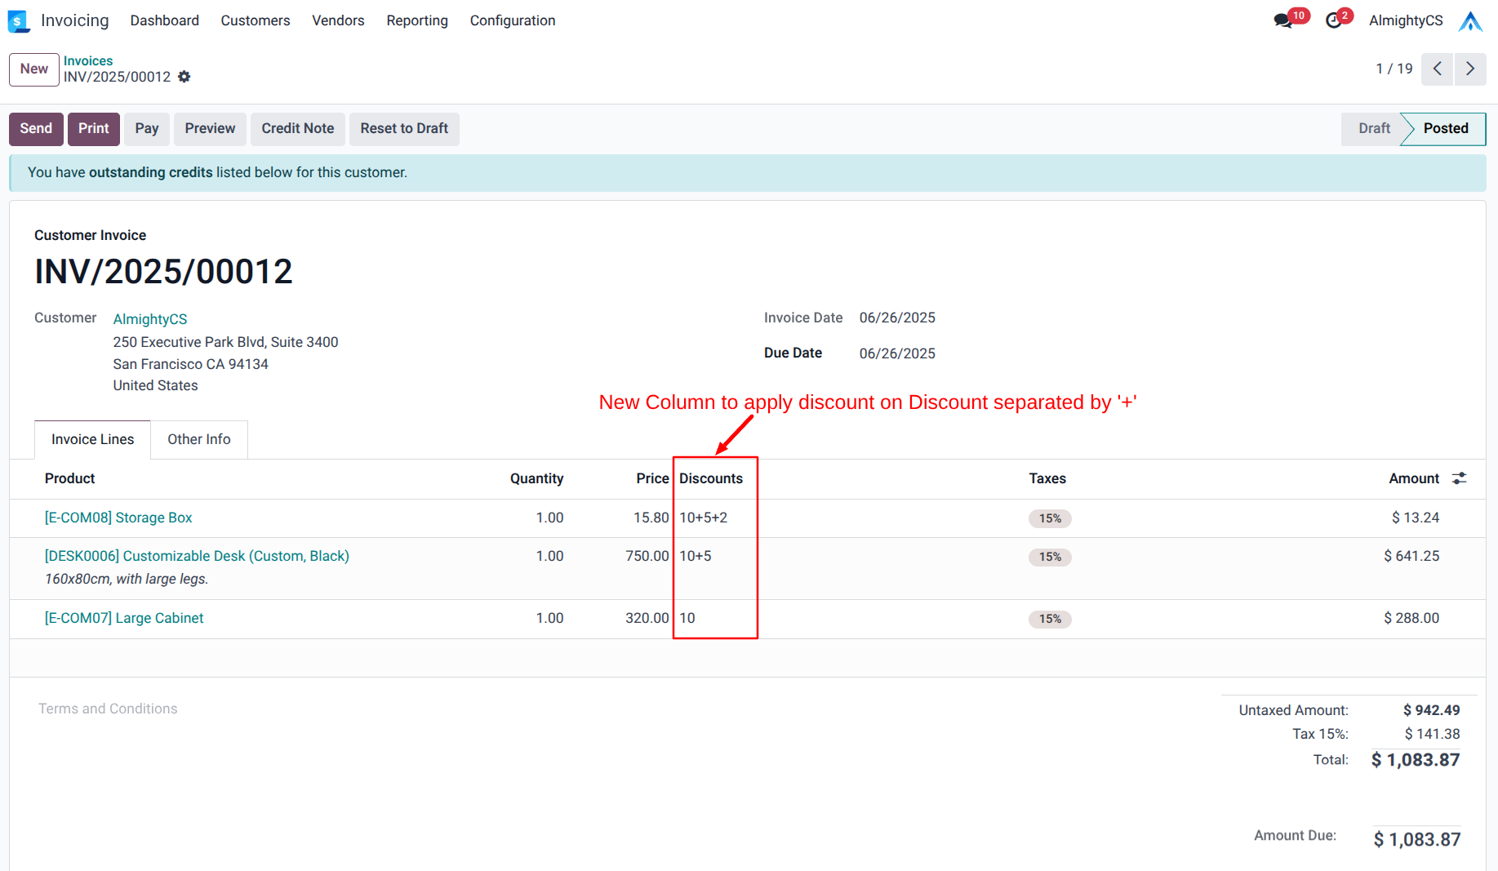Open the gear actions menu beside invoice number
Image resolution: width=1498 pixels, height=871 pixels.
click(184, 77)
